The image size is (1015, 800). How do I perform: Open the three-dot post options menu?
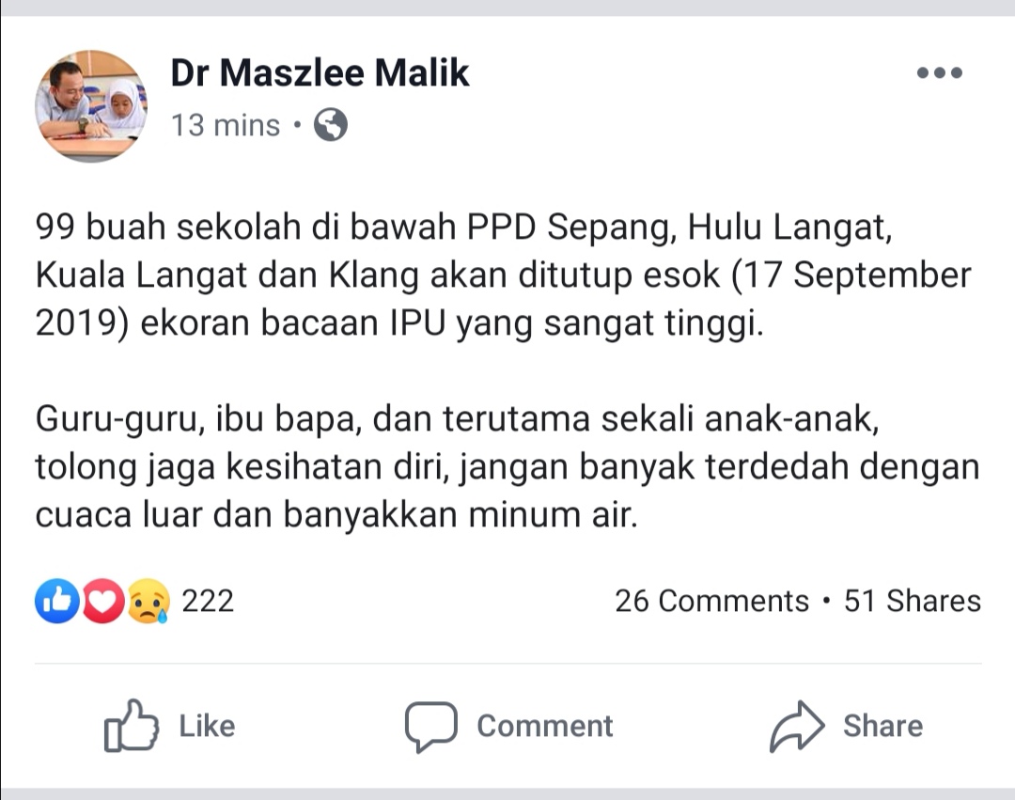point(939,72)
